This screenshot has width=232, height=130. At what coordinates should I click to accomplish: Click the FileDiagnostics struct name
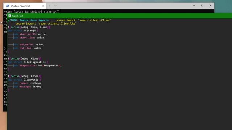click(35, 62)
